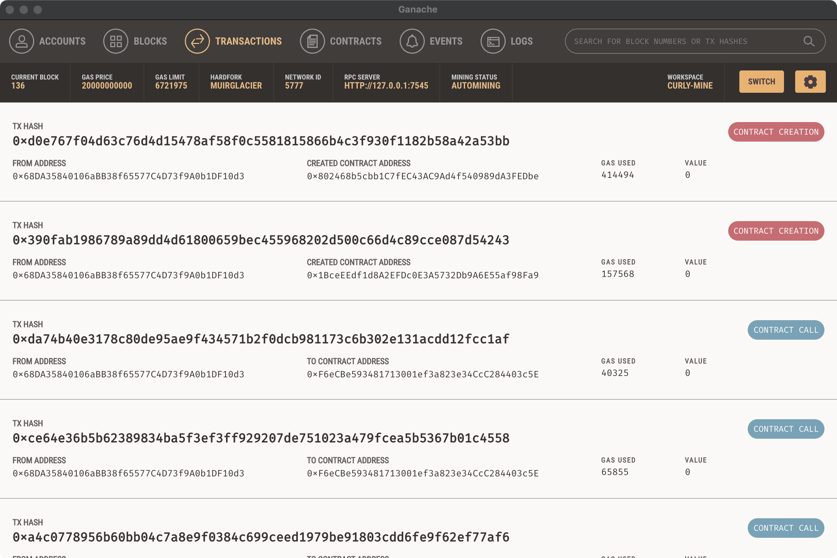837x558 pixels.
Task: Open the Logs terminal icon
Action: coord(493,41)
